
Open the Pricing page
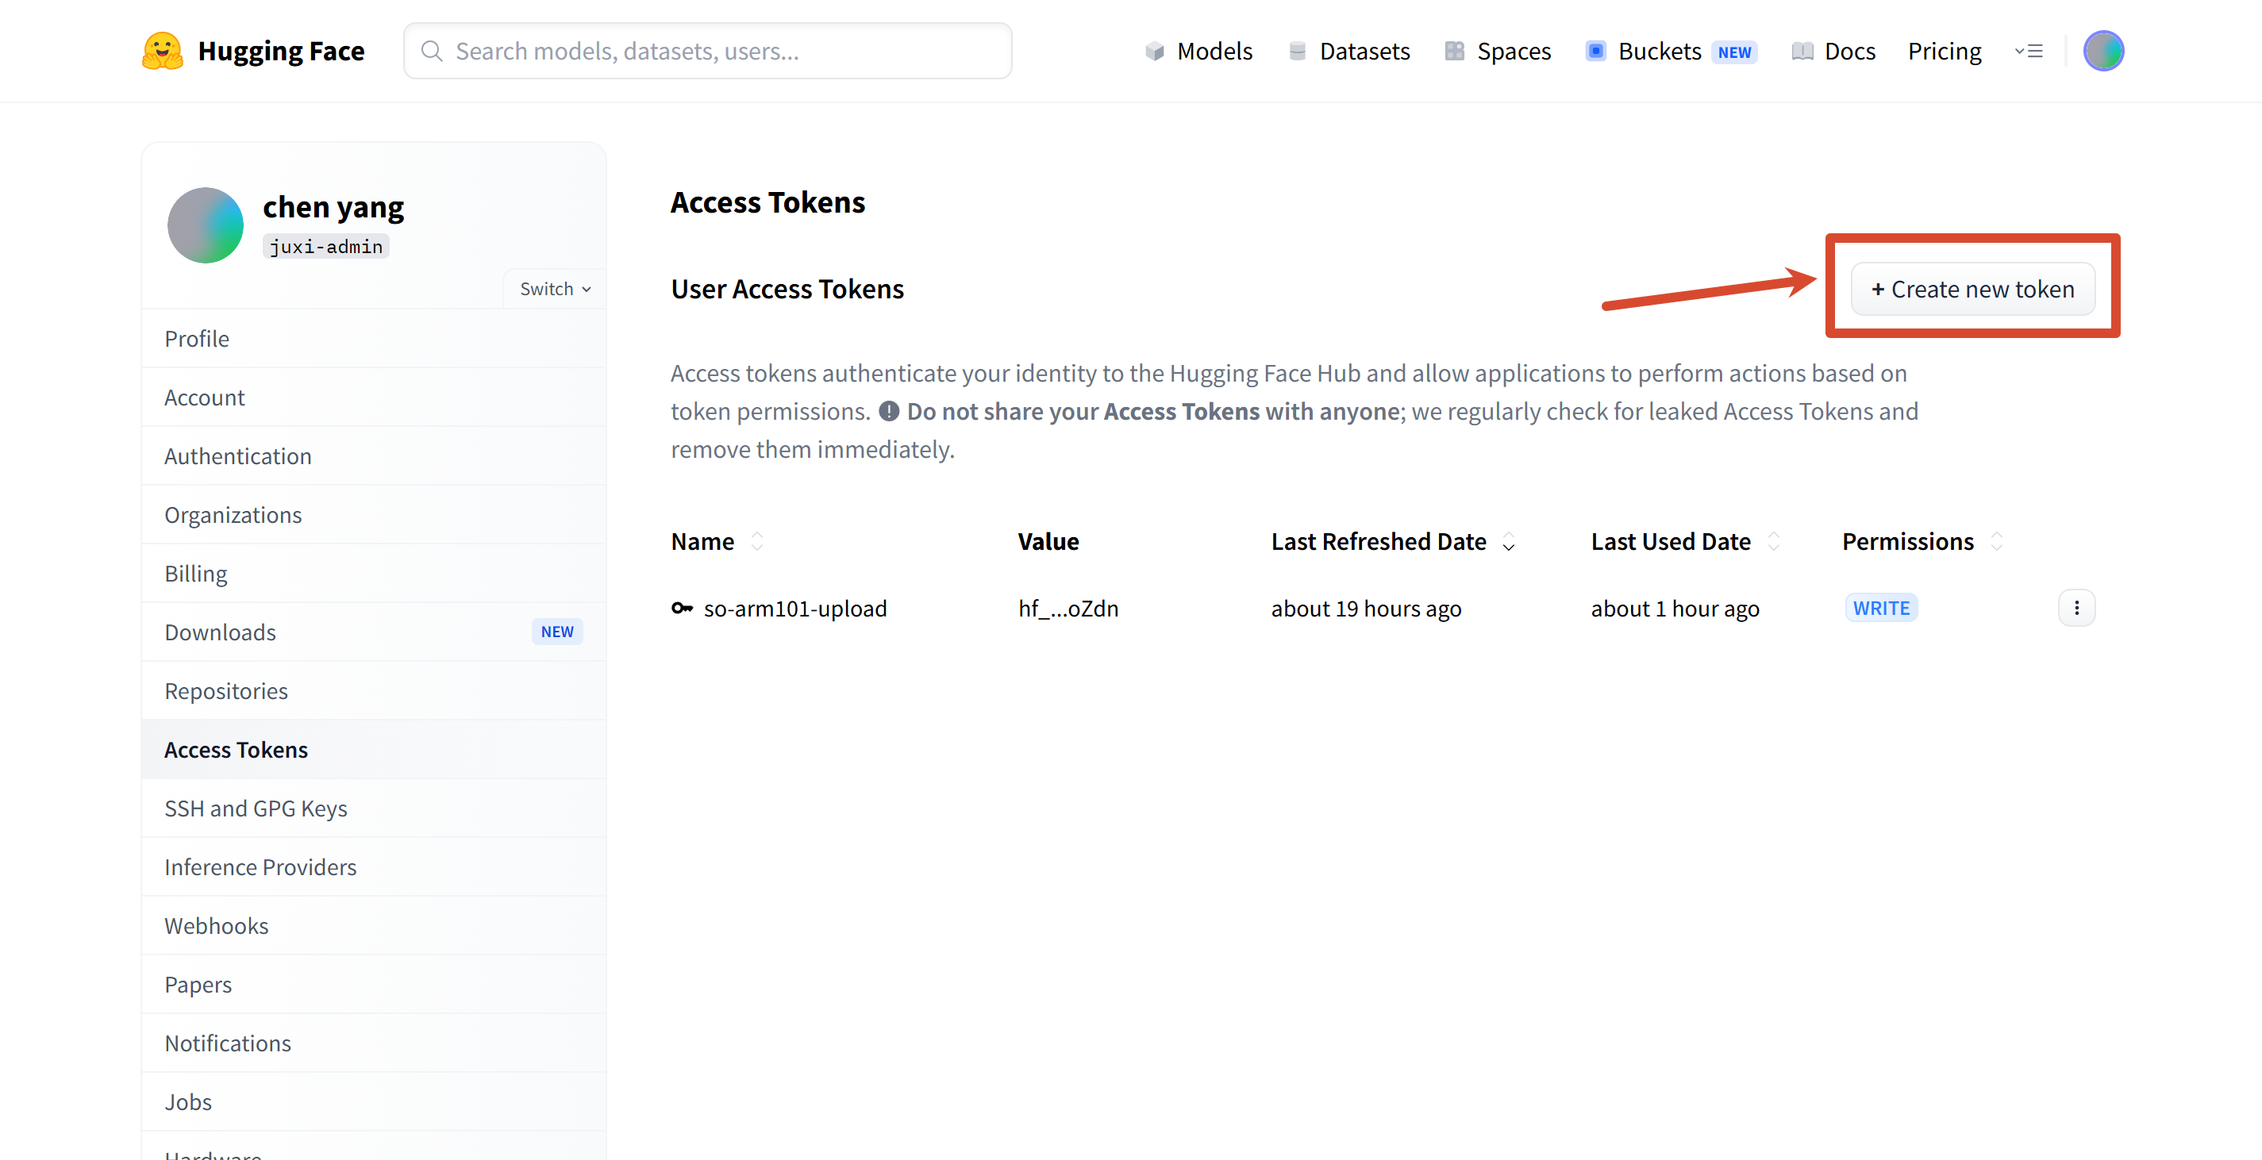point(1944,51)
